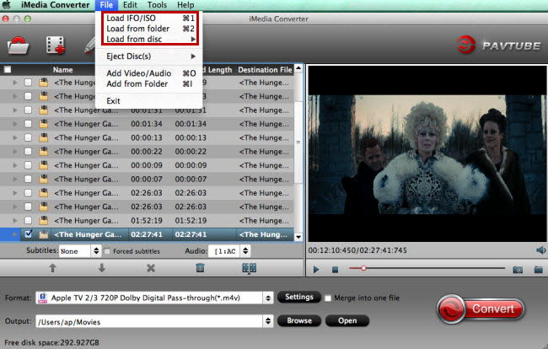The height and width of the screenshot is (349, 548).
Task: Click the list scroll up arrow
Action: click(x=298, y=68)
